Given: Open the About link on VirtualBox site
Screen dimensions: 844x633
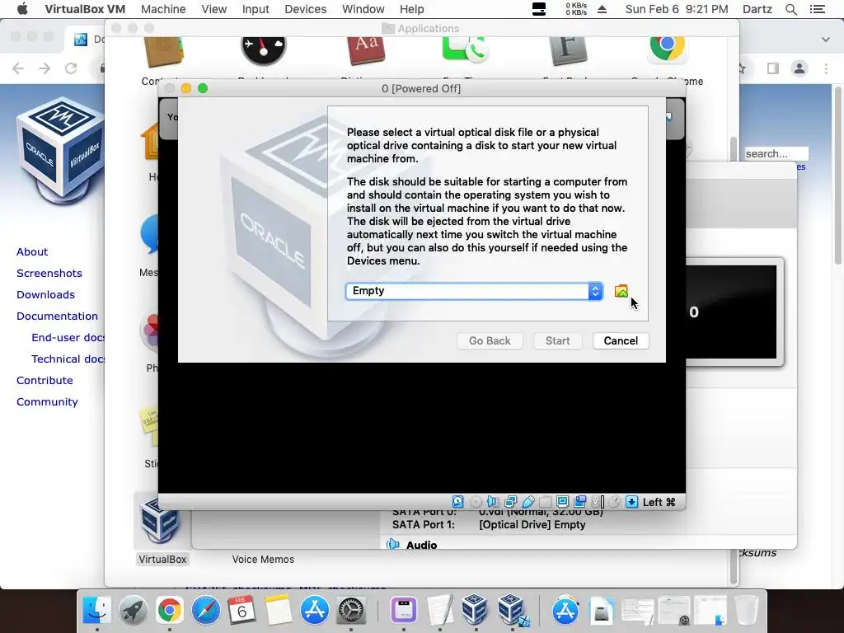Looking at the screenshot, I should pyautogui.click(x=32, y=252).
